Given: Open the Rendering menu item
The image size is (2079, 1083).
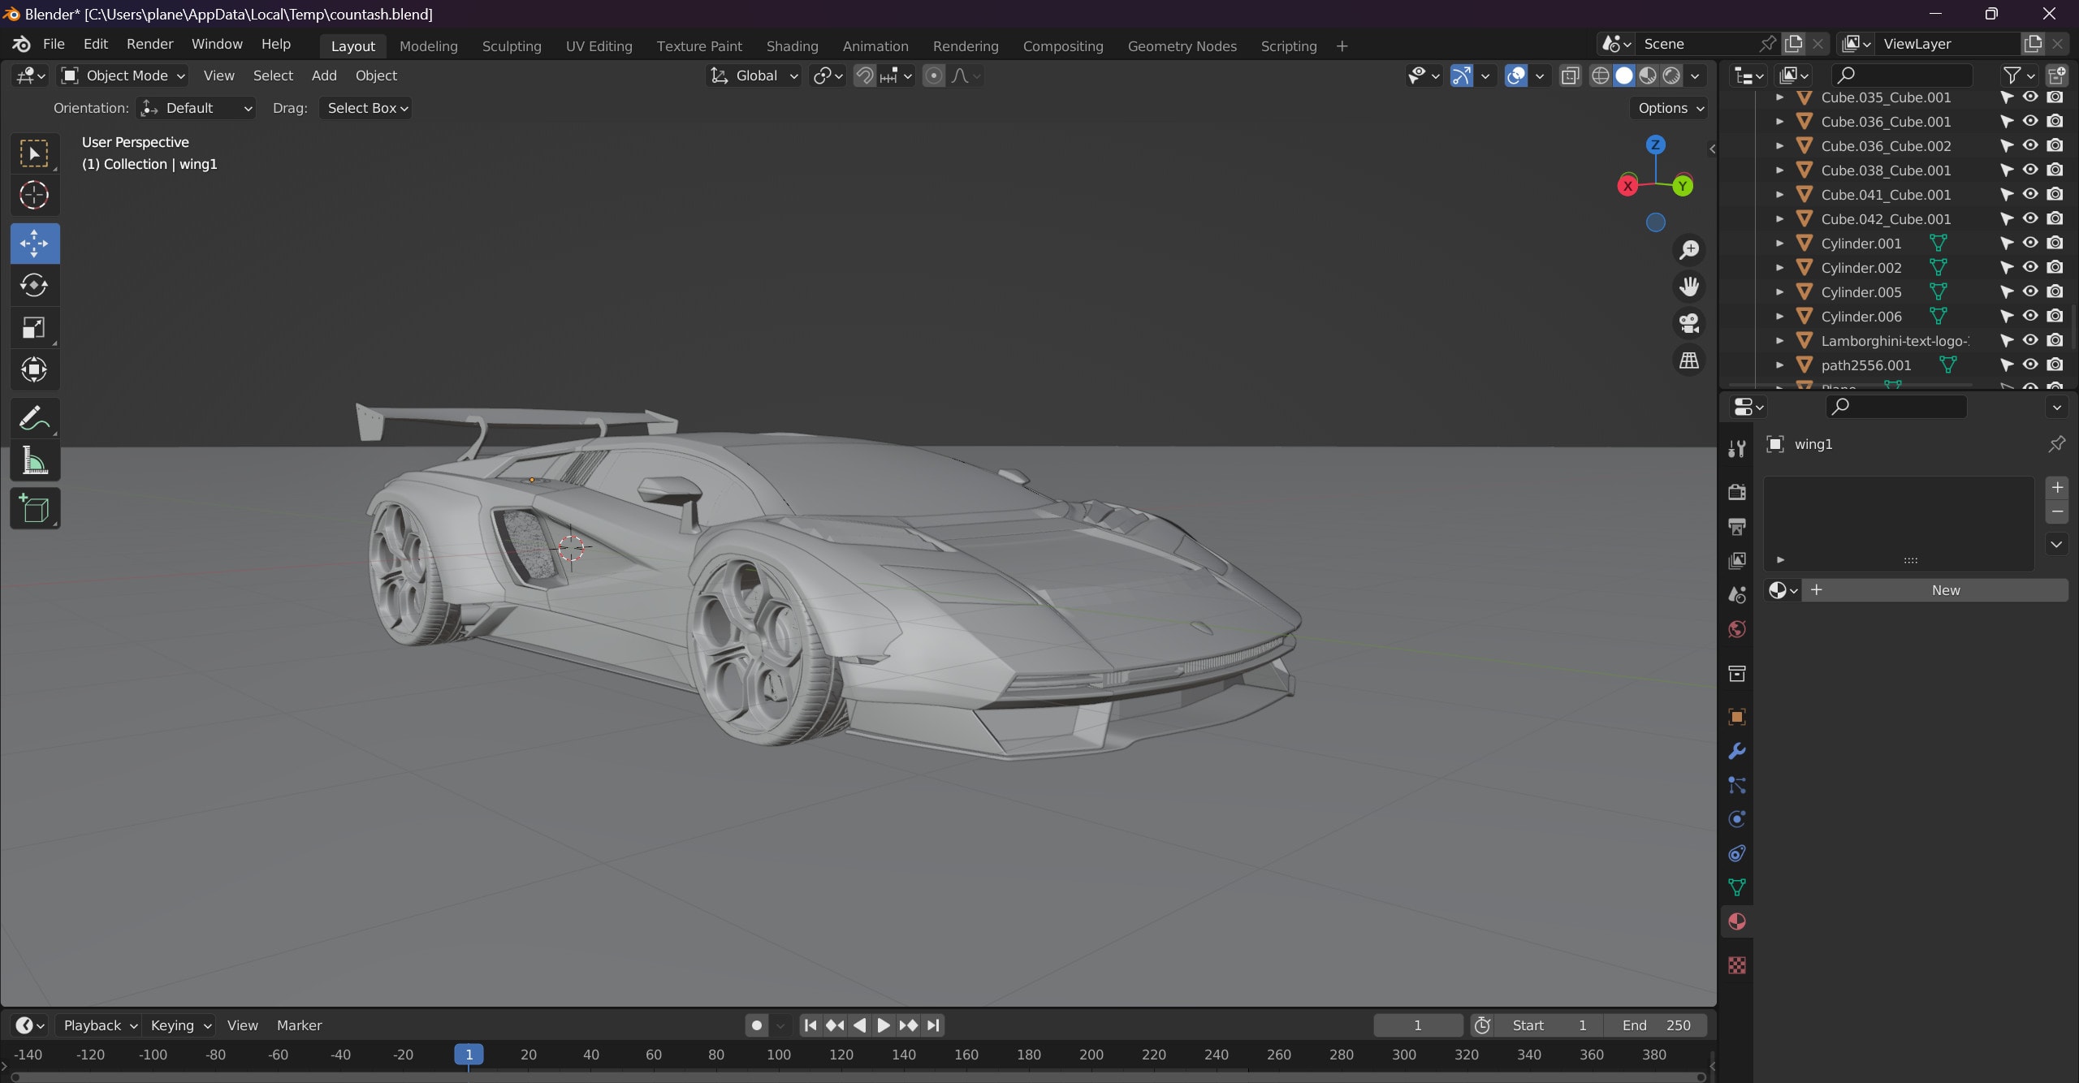Looking at the screenshot, I should point(966,45).
